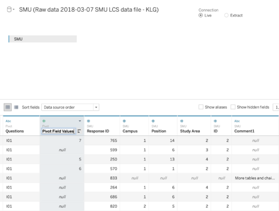Click the data source title text
The width and height of the screenshot is (279, 211).
click(89, 9)
